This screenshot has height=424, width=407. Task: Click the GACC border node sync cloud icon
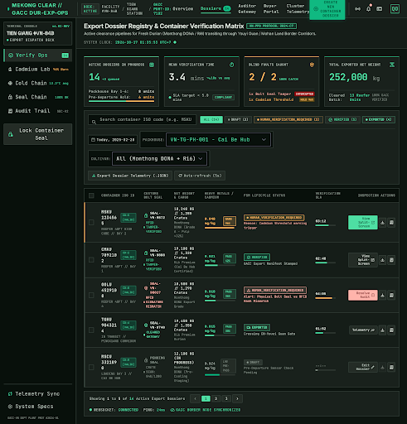tap(172, 410)
